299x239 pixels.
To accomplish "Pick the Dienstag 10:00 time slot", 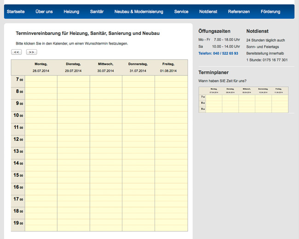I will click(74, 115).
